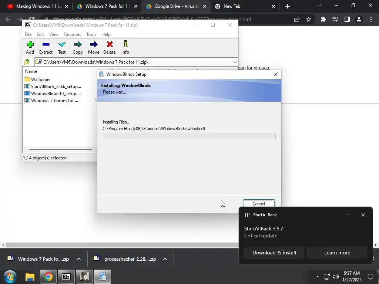Close the WindowBlinds Setup dialog
The image size is (379, 284).
pos(275,74)
